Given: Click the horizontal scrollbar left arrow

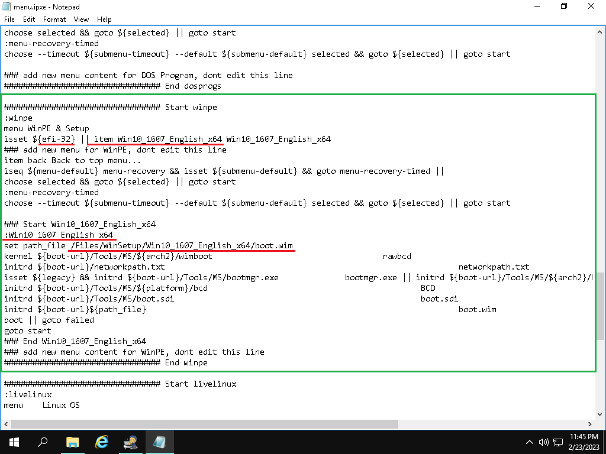Looking at the screenshot, I should (x=5, y=424).
